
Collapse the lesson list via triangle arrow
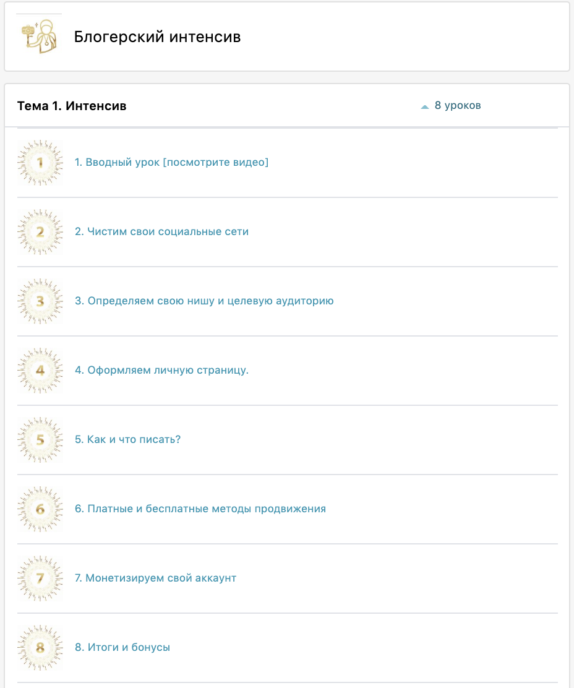(425, 106)
